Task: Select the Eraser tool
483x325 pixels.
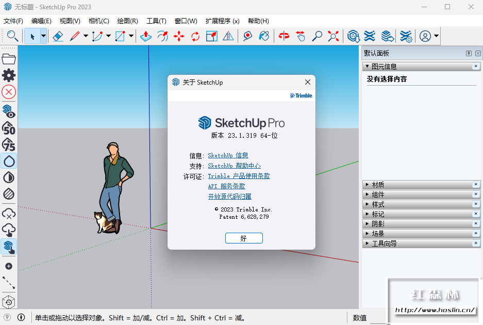Action: (x=58, y=36)
